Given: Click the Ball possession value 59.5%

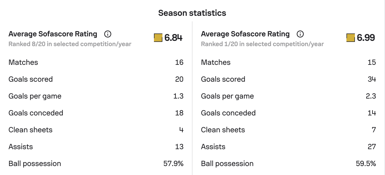Looking at the screenshot, I should pyautogui.click(x=366, y=164).
